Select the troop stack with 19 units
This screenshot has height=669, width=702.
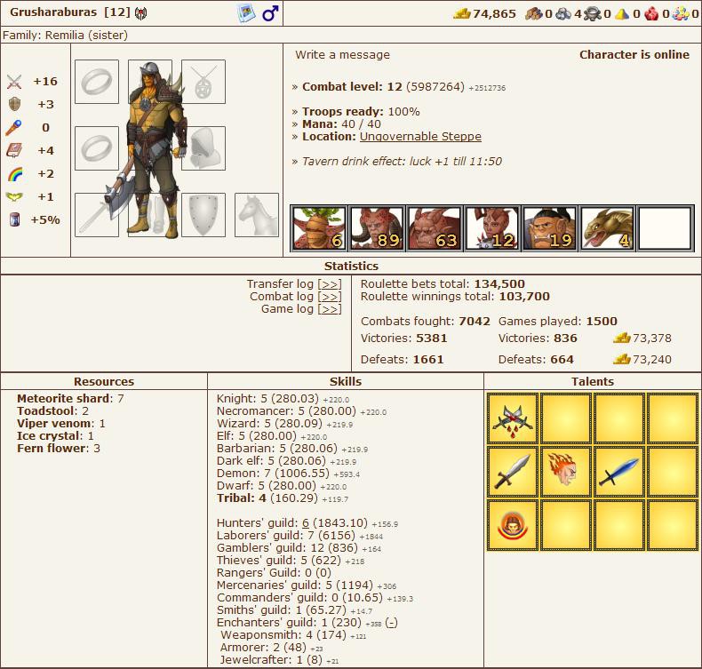(x=550, y=228)
